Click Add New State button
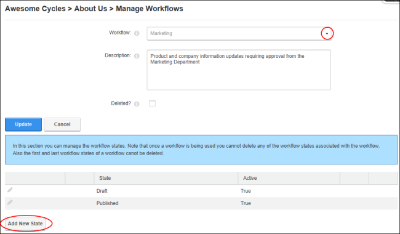The height and width of the screenshot is (234, 400). pyautogui.click(x=25, y=224)
